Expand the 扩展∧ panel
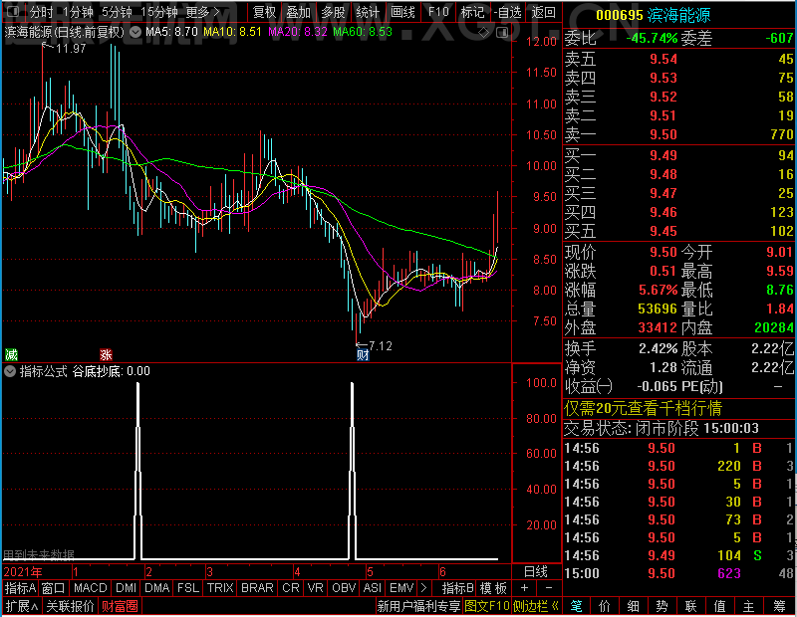Viewport: 797px width, 617px height. tap(22, 606)
